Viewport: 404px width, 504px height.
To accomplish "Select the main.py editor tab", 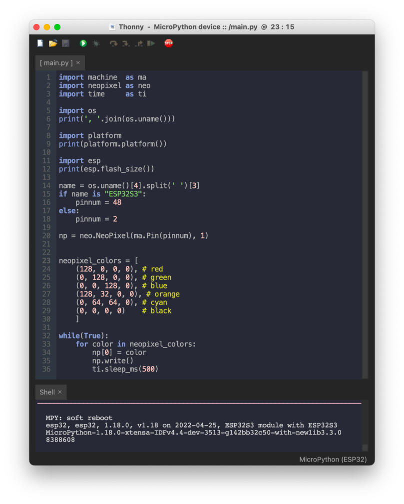I will (56, 62).
